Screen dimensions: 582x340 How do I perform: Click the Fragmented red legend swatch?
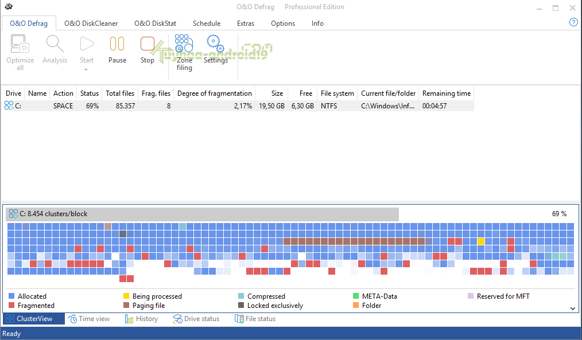point(11,305)
